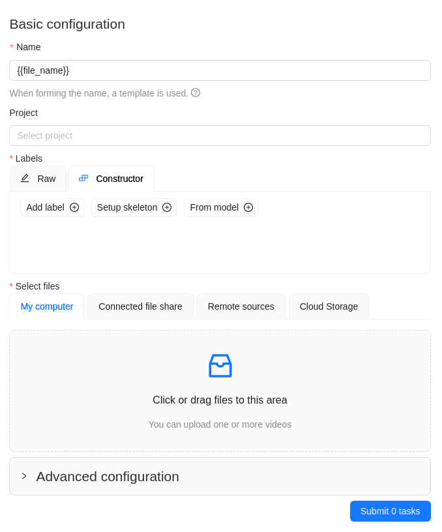
Task: Select the Name input field
Action: click(220, 70)
